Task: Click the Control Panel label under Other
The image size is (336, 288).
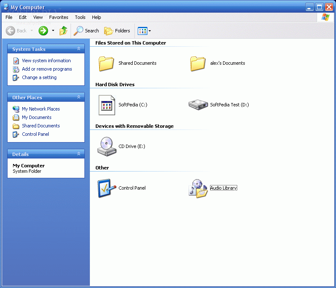Action: pyautogui.click(x=132, y=188)
